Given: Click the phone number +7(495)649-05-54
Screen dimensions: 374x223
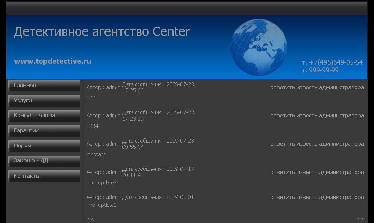Looking at the screenshot, I should point(336,62).
